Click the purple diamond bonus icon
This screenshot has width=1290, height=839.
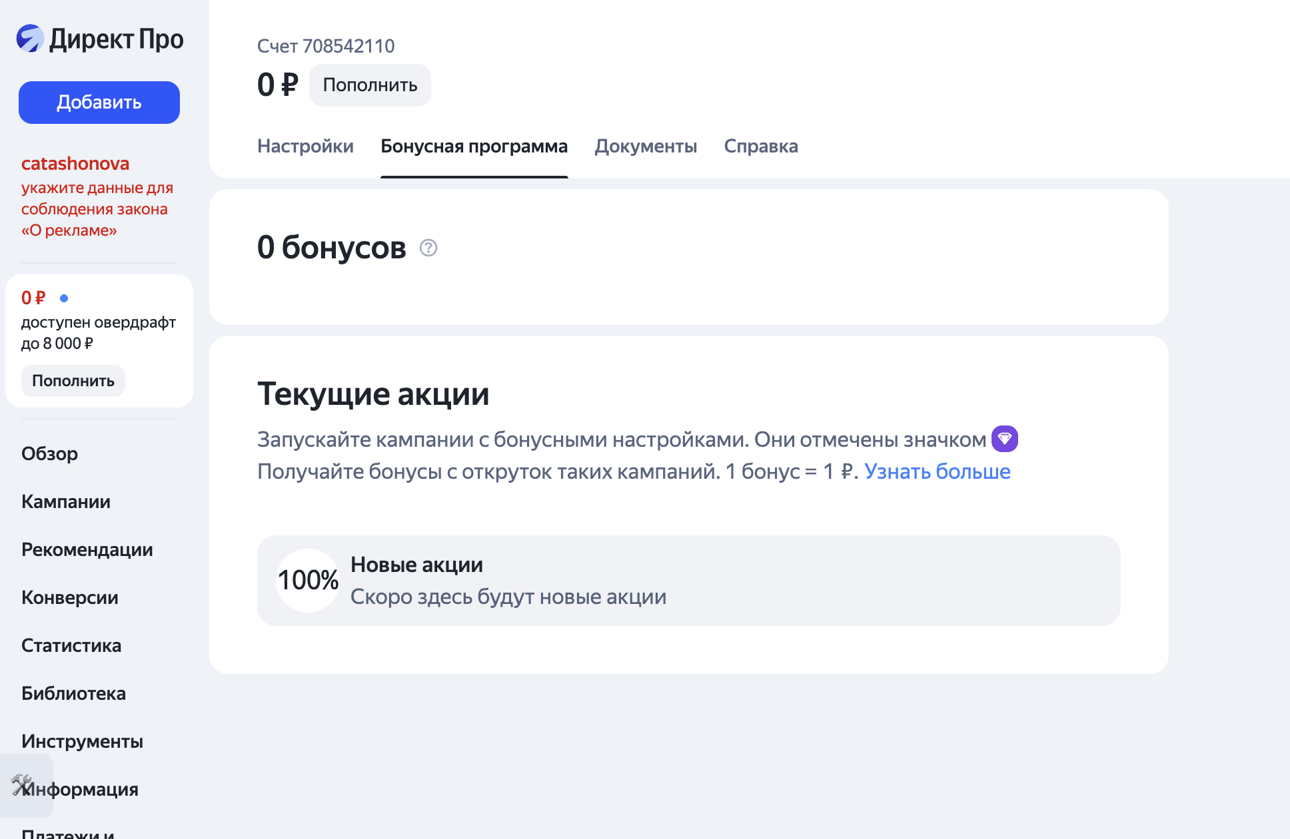tap(1003, 439)
